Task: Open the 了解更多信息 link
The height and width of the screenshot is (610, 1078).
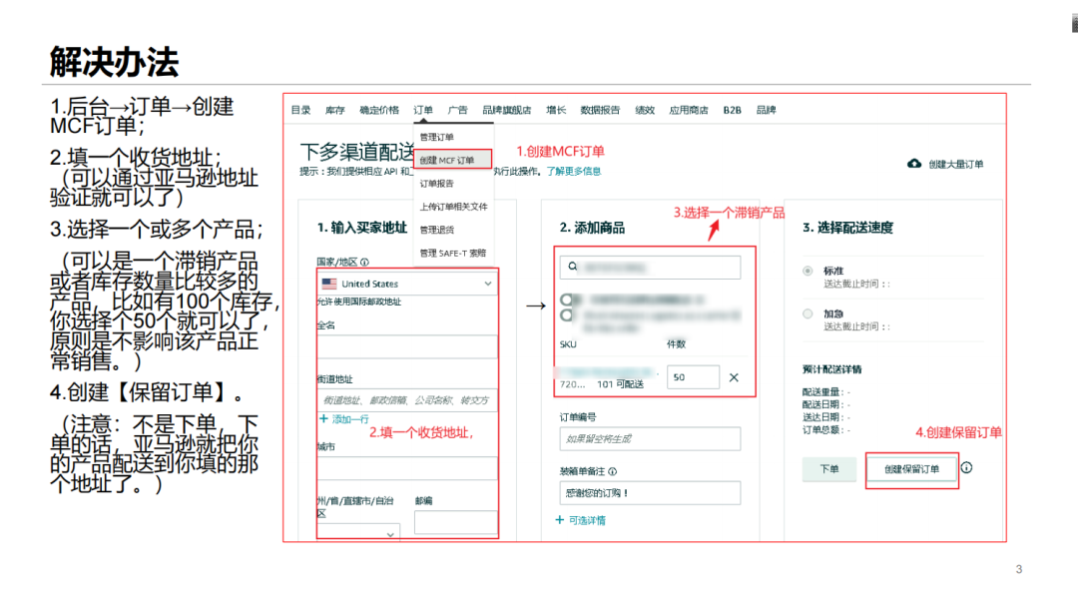Action: coord(573,172)
